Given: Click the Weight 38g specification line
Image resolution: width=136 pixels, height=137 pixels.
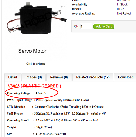Looking at the screenshot, I should [x=29, y=127].
